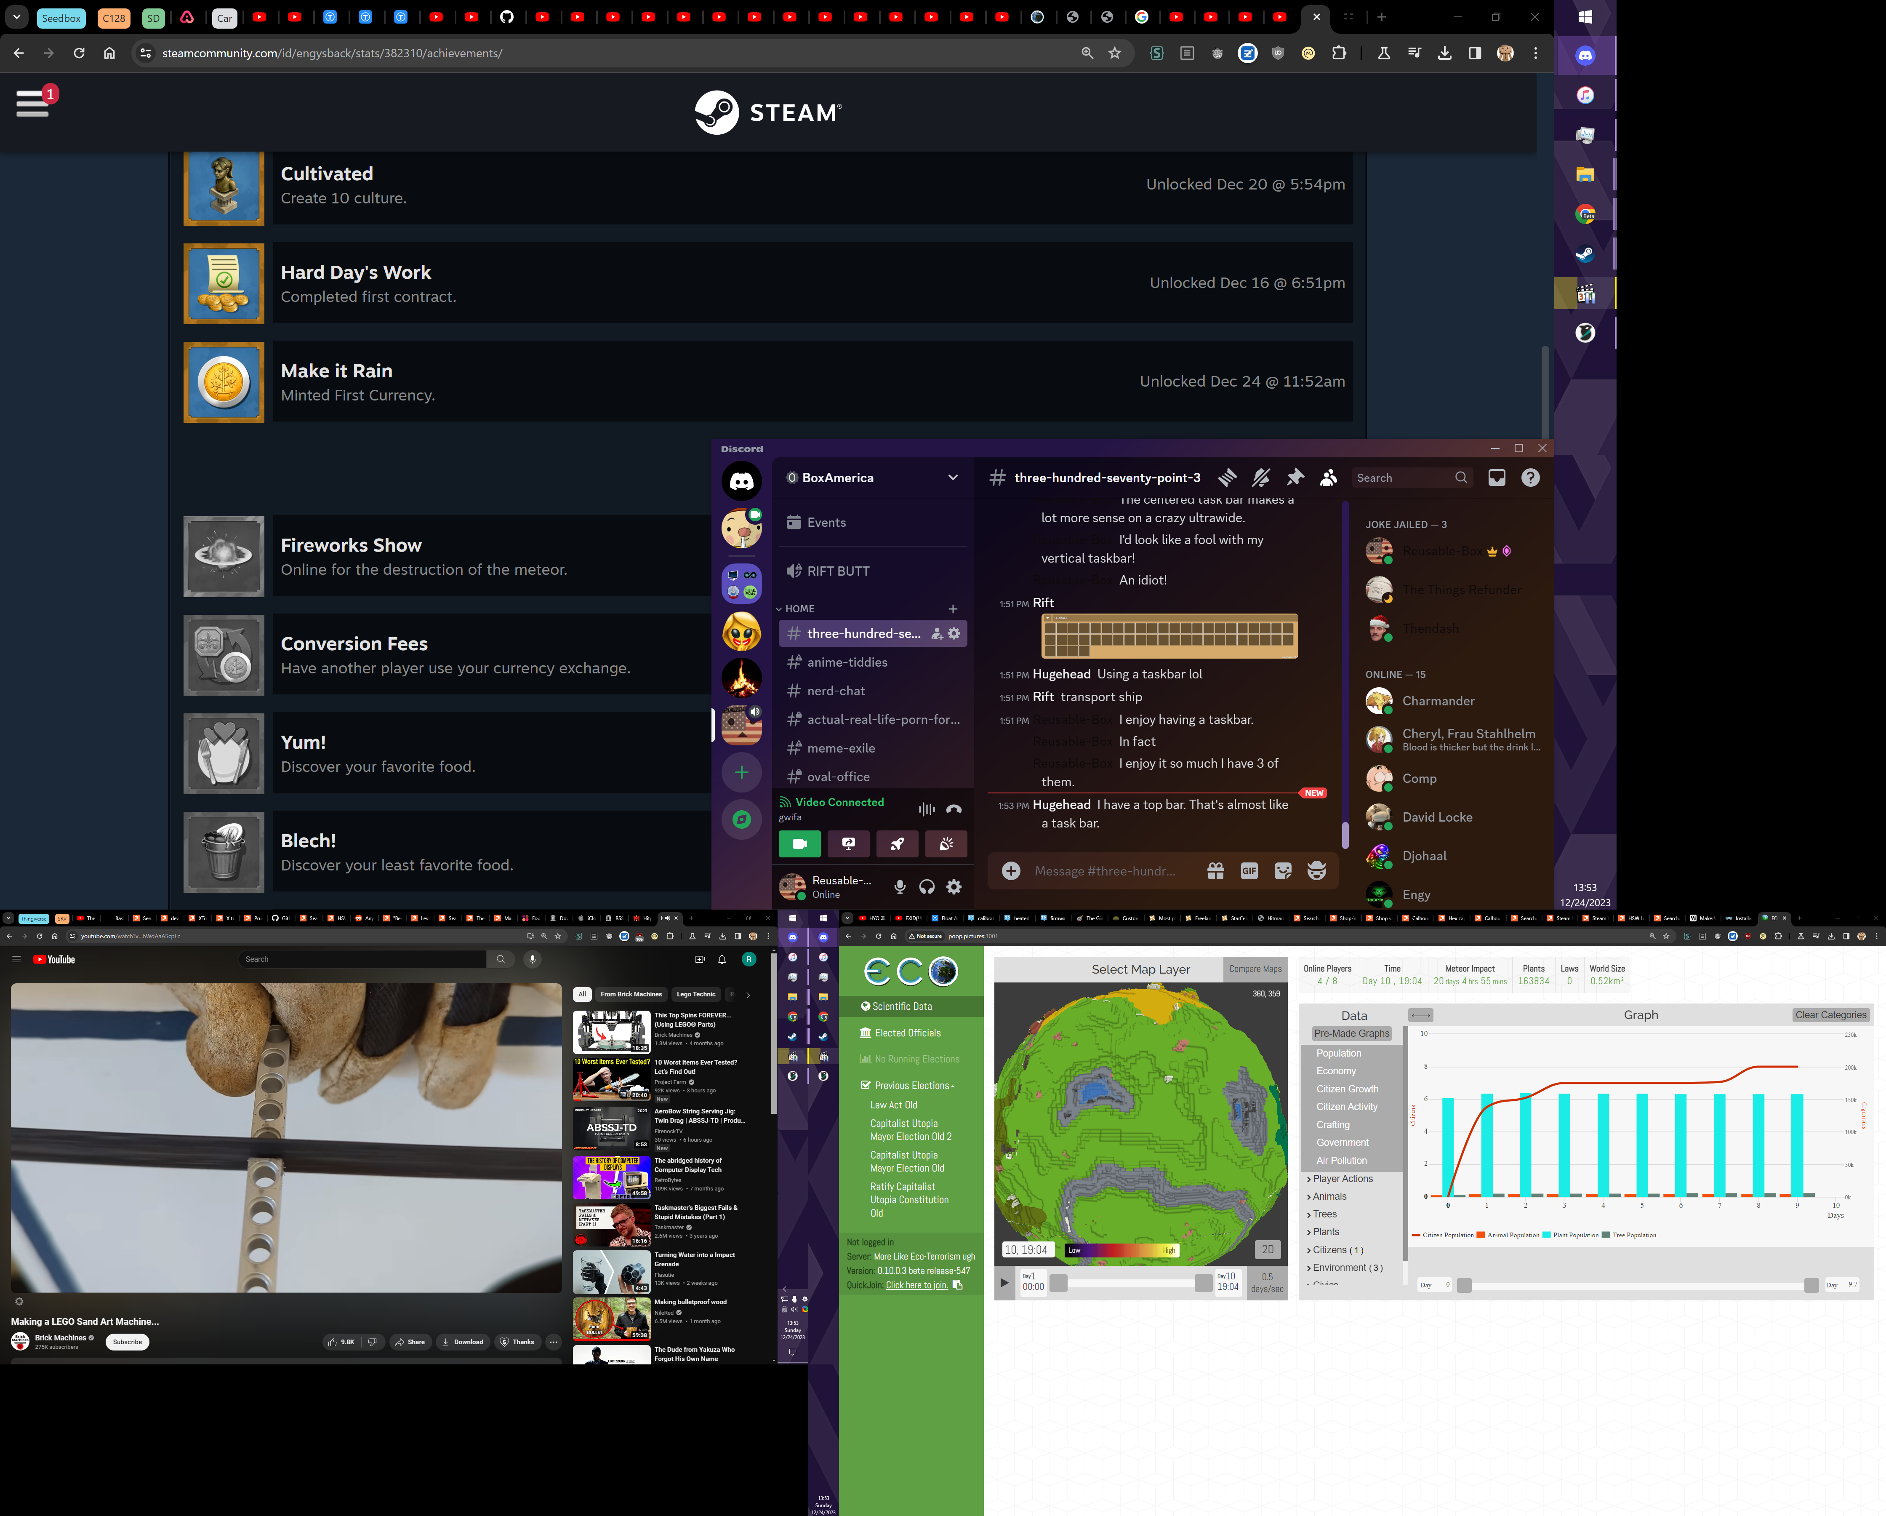Open the BoxAmerica server dropdown
Viewport: 1886px width, 1516px height.
953,478
